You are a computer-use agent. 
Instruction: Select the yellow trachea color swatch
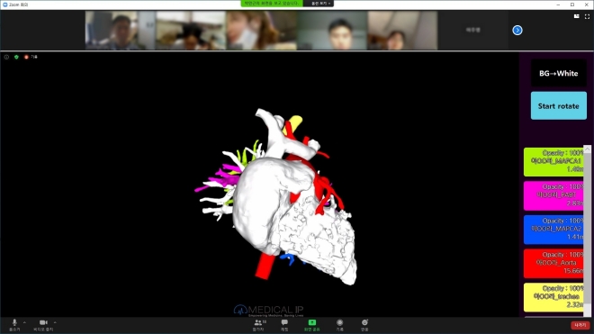[x=553, y=297]
